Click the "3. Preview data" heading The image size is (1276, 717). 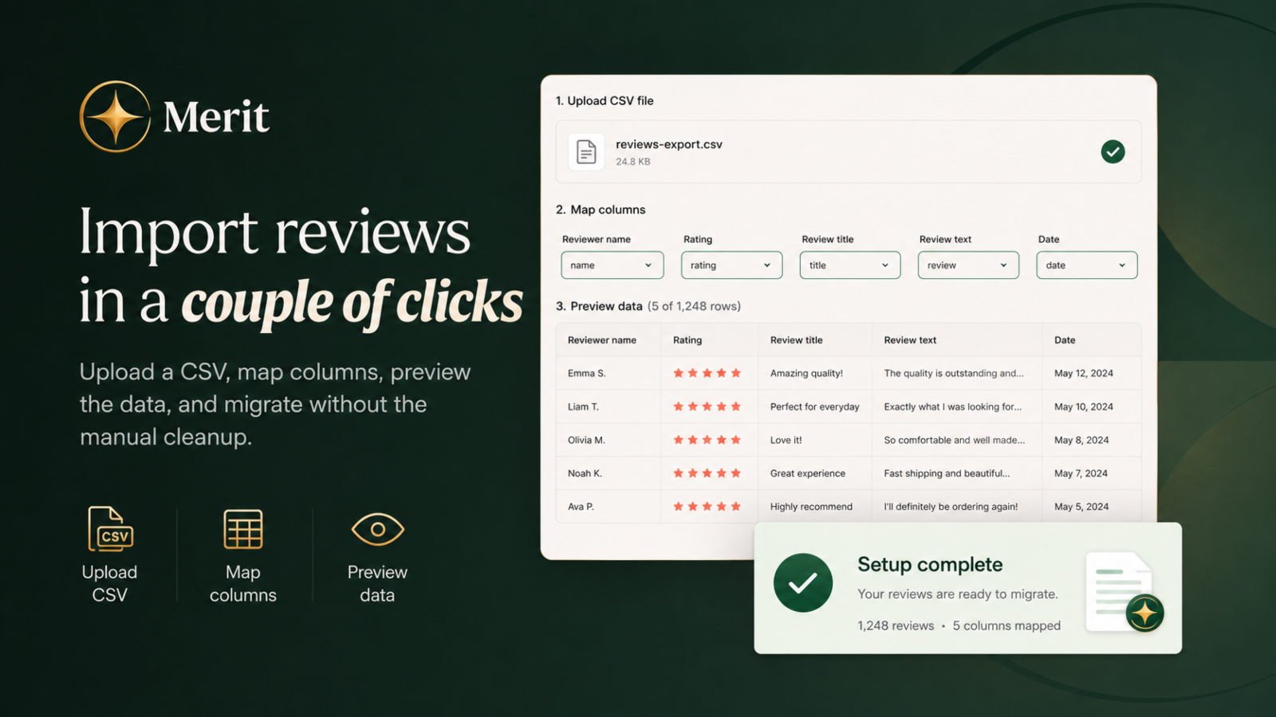click(599, 306)
